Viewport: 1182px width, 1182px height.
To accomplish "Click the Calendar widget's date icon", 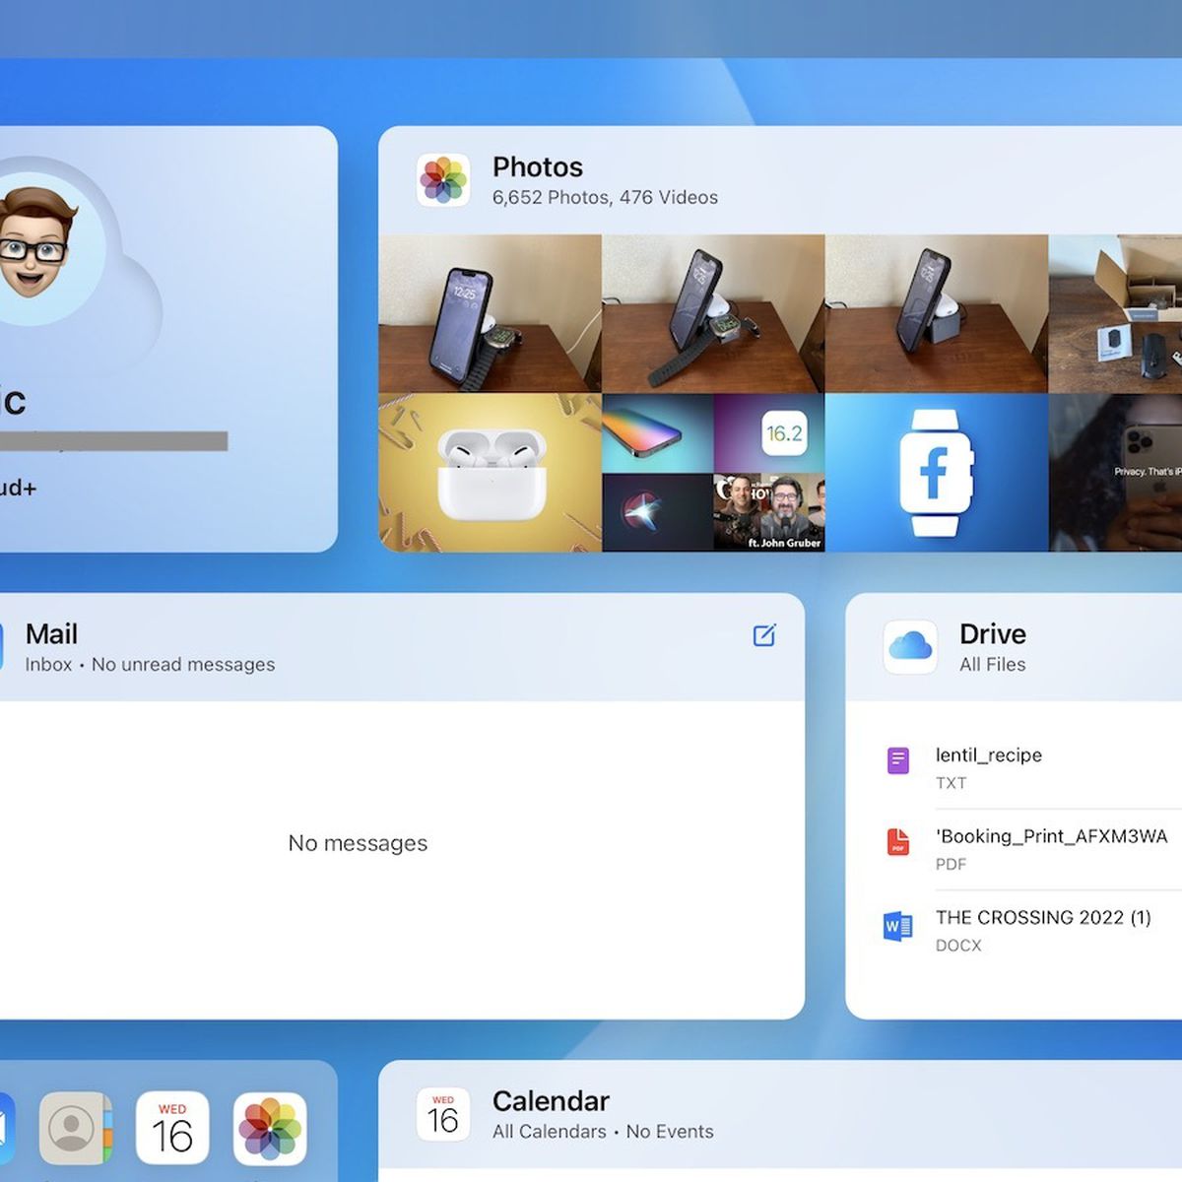I will [443, 1114].
